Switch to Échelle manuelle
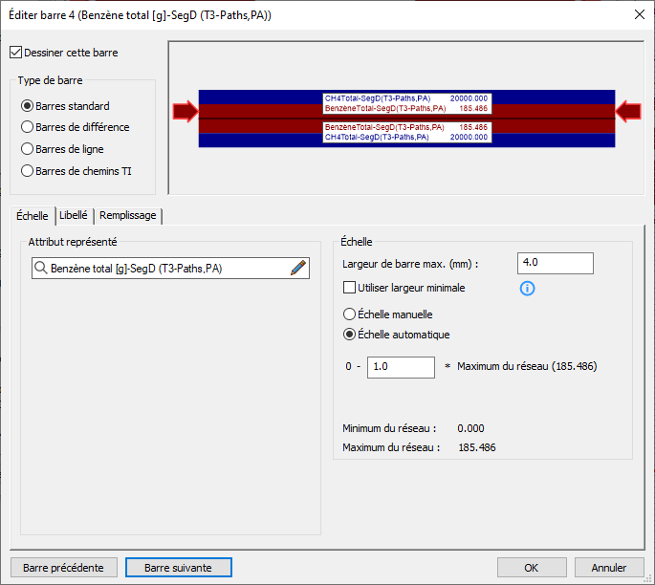 pos(349,314)
